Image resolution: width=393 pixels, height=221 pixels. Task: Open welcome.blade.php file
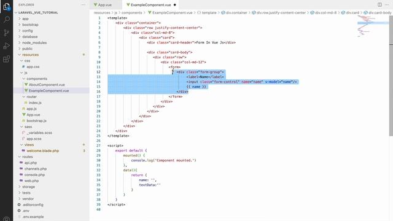[42, 151]
